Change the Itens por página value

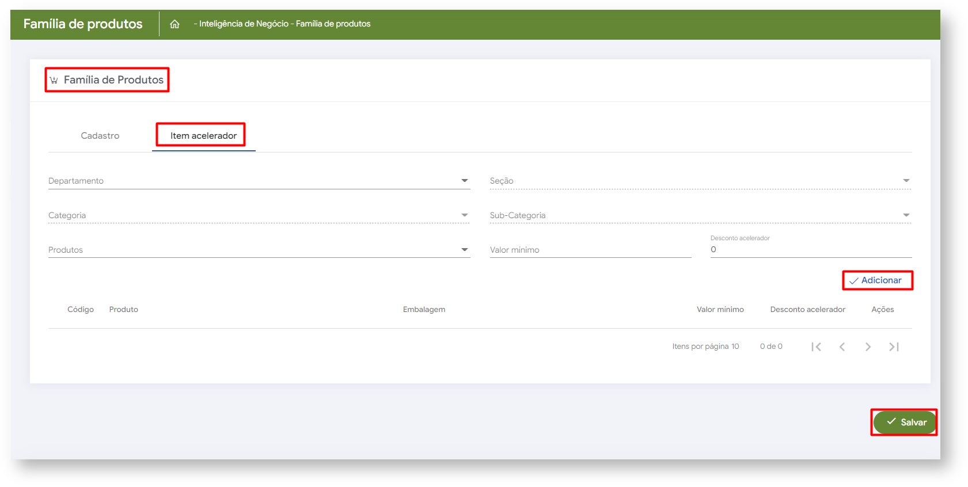(735, 347)
